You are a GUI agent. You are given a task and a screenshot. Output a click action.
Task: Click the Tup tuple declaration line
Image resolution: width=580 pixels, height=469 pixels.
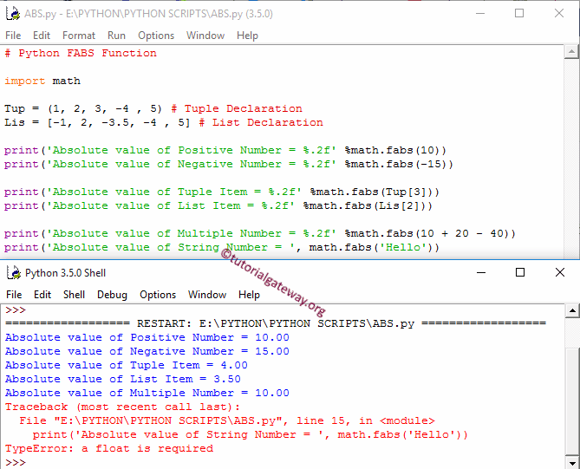coord(153,108)
